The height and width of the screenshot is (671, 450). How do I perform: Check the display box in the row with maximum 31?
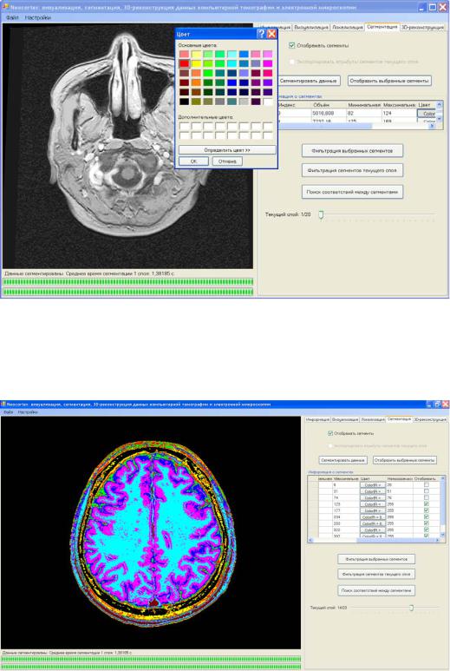[427, 491]
